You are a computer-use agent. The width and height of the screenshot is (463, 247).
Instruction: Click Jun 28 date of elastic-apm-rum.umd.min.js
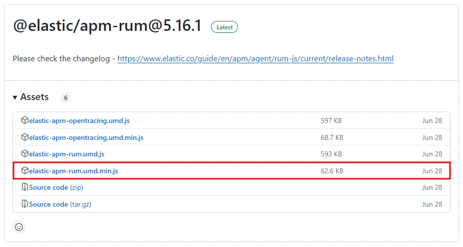click(432, 171)
